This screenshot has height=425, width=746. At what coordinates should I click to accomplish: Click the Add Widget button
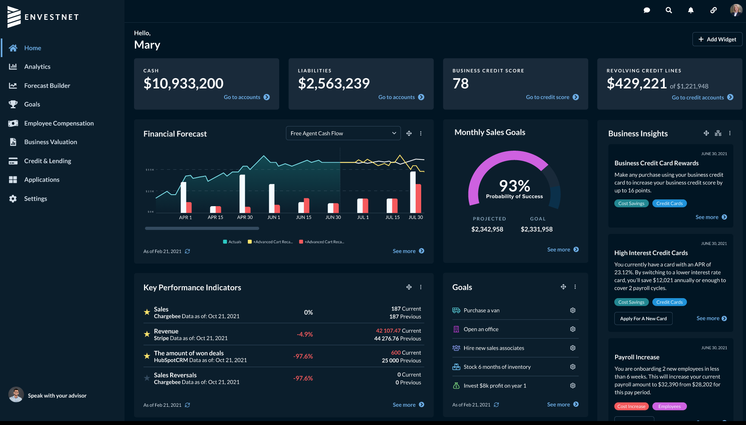click(717, 39)
